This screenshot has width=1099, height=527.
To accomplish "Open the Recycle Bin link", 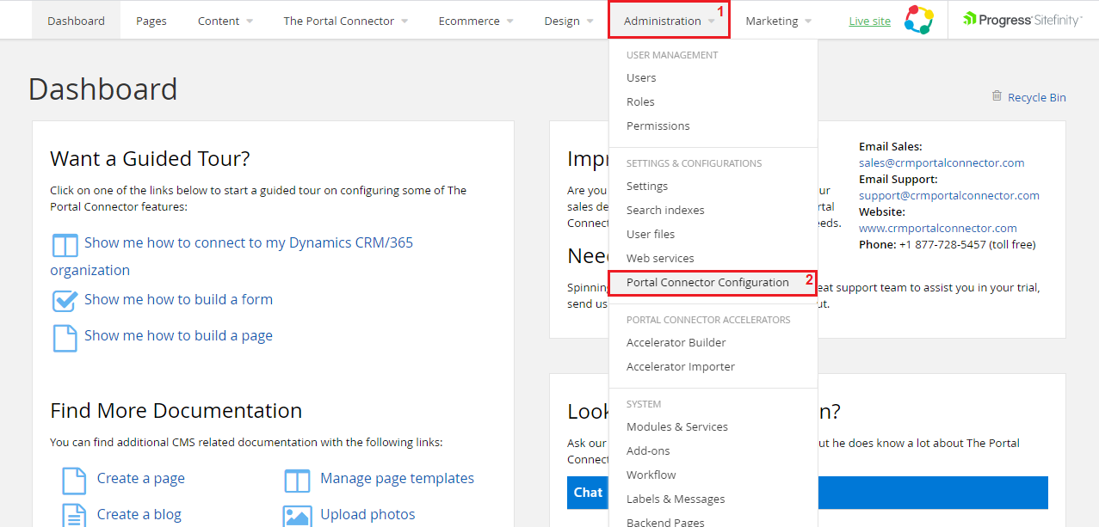I will [x=1036, y=97].
